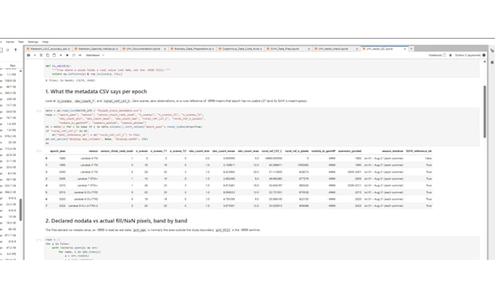495x298 pixels.
Task: Click scroll-up arrow of notebook scrollbar
Action: pos(485,62)
